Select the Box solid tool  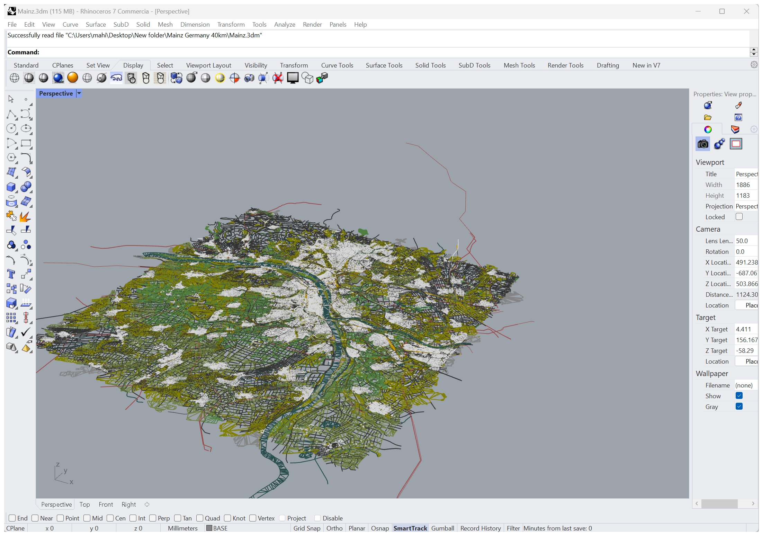pyautogui.click(x=11, y=187)
